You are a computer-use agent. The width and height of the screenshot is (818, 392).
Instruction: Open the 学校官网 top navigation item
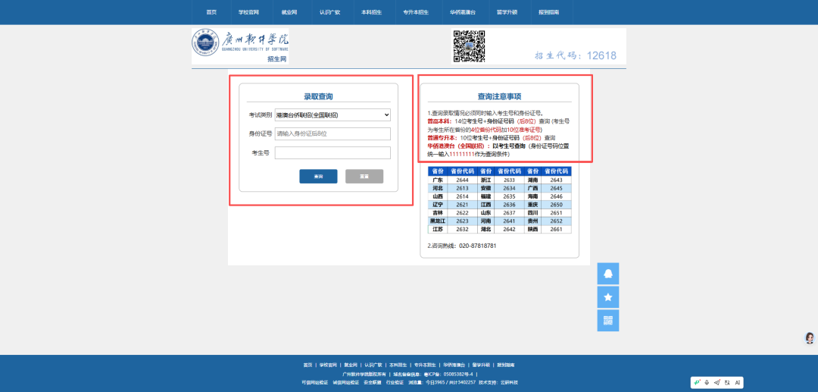coord(248,12)
